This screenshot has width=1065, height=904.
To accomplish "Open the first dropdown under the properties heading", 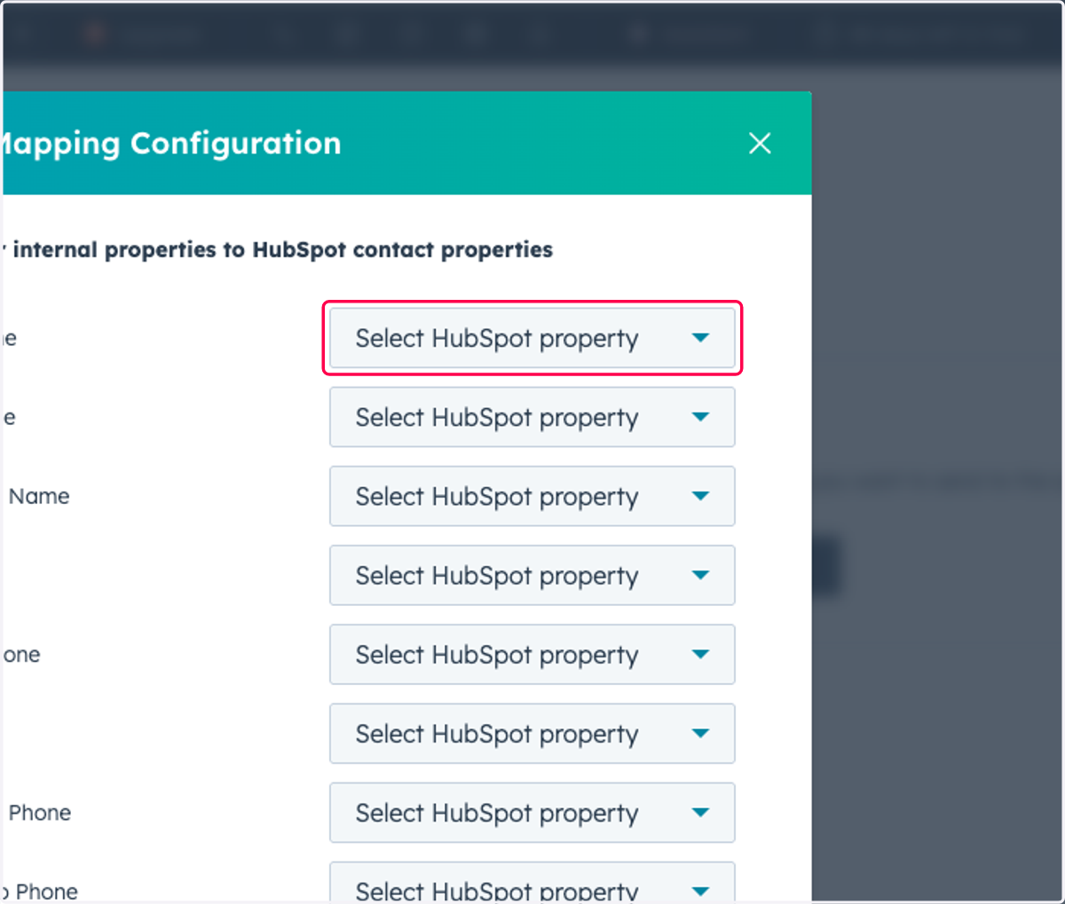I will tap(532, 338).
